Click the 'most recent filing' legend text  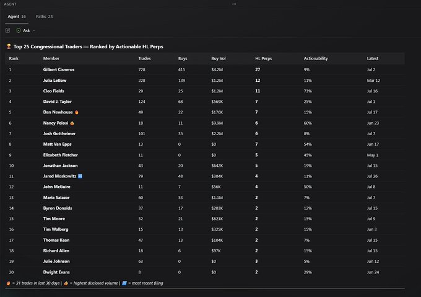point(147,283)
